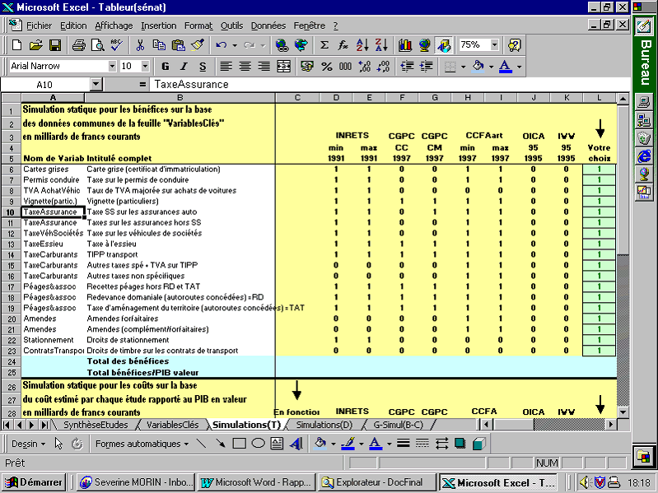This screenshot has height=493, width=658.
Task: Apply the percent style icon
Action: coord(327,66)
